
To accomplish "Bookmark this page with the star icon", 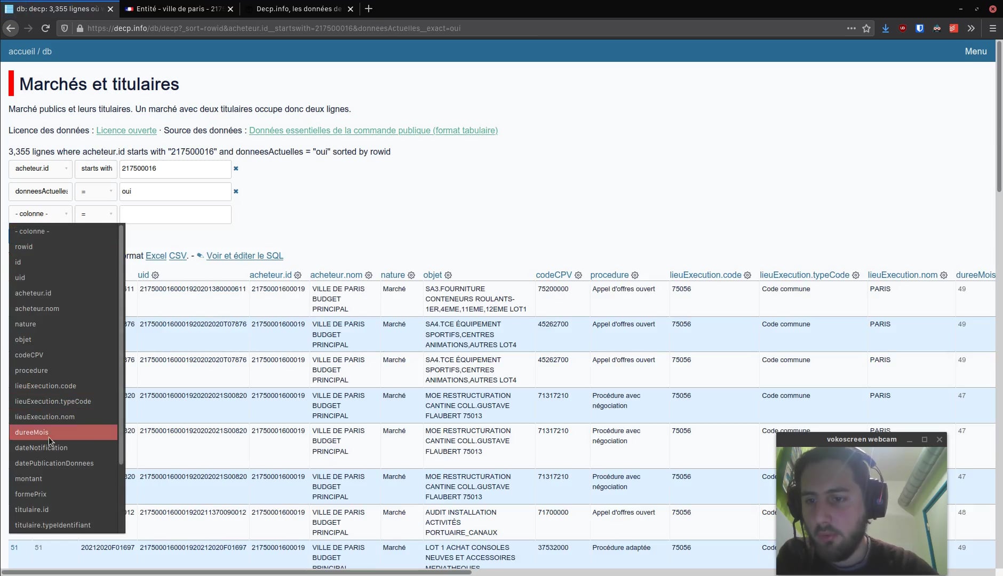I will 866,28.
